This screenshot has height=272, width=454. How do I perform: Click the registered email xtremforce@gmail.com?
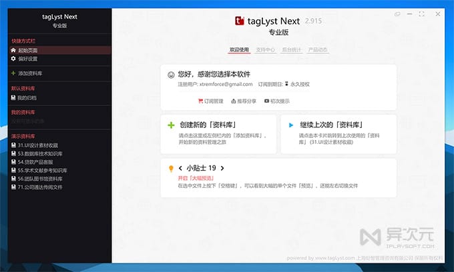pos(226,84)
